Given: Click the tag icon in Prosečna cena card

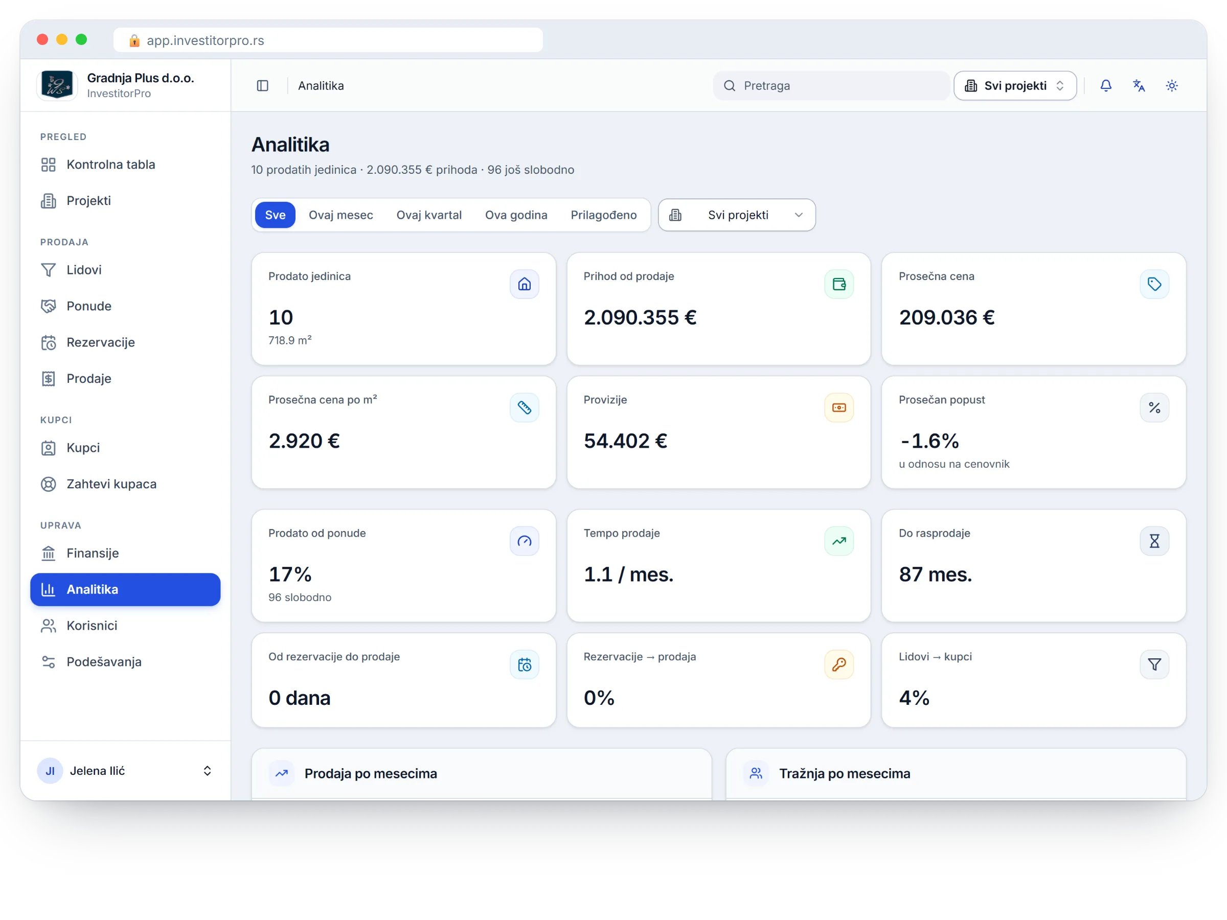Looking at the screenshot, I should coord(1154,284).
